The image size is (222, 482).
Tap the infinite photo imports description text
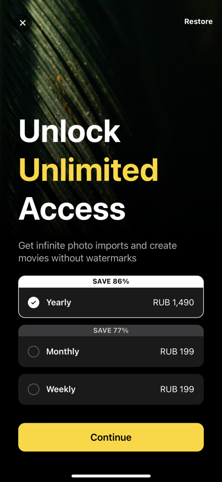pyautogui.click(x=98, y=251)
